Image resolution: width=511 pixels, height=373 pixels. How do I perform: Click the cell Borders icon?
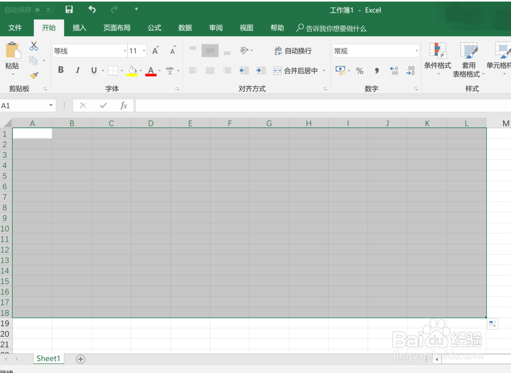tap(113, 70)
